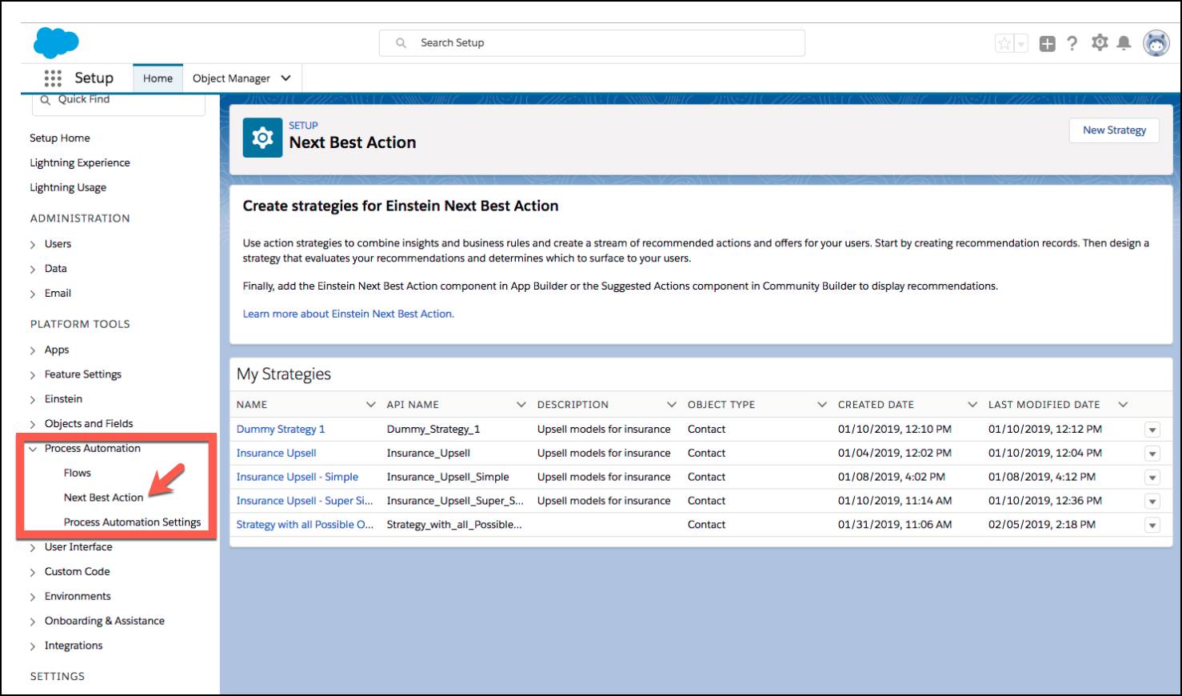Click the Next Best Action gear header icon

click(262, 138)
